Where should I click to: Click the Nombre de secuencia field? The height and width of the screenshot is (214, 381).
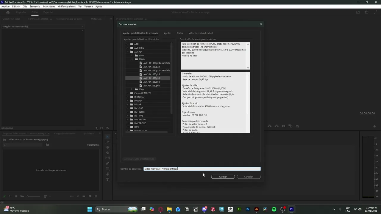point(202,169)
